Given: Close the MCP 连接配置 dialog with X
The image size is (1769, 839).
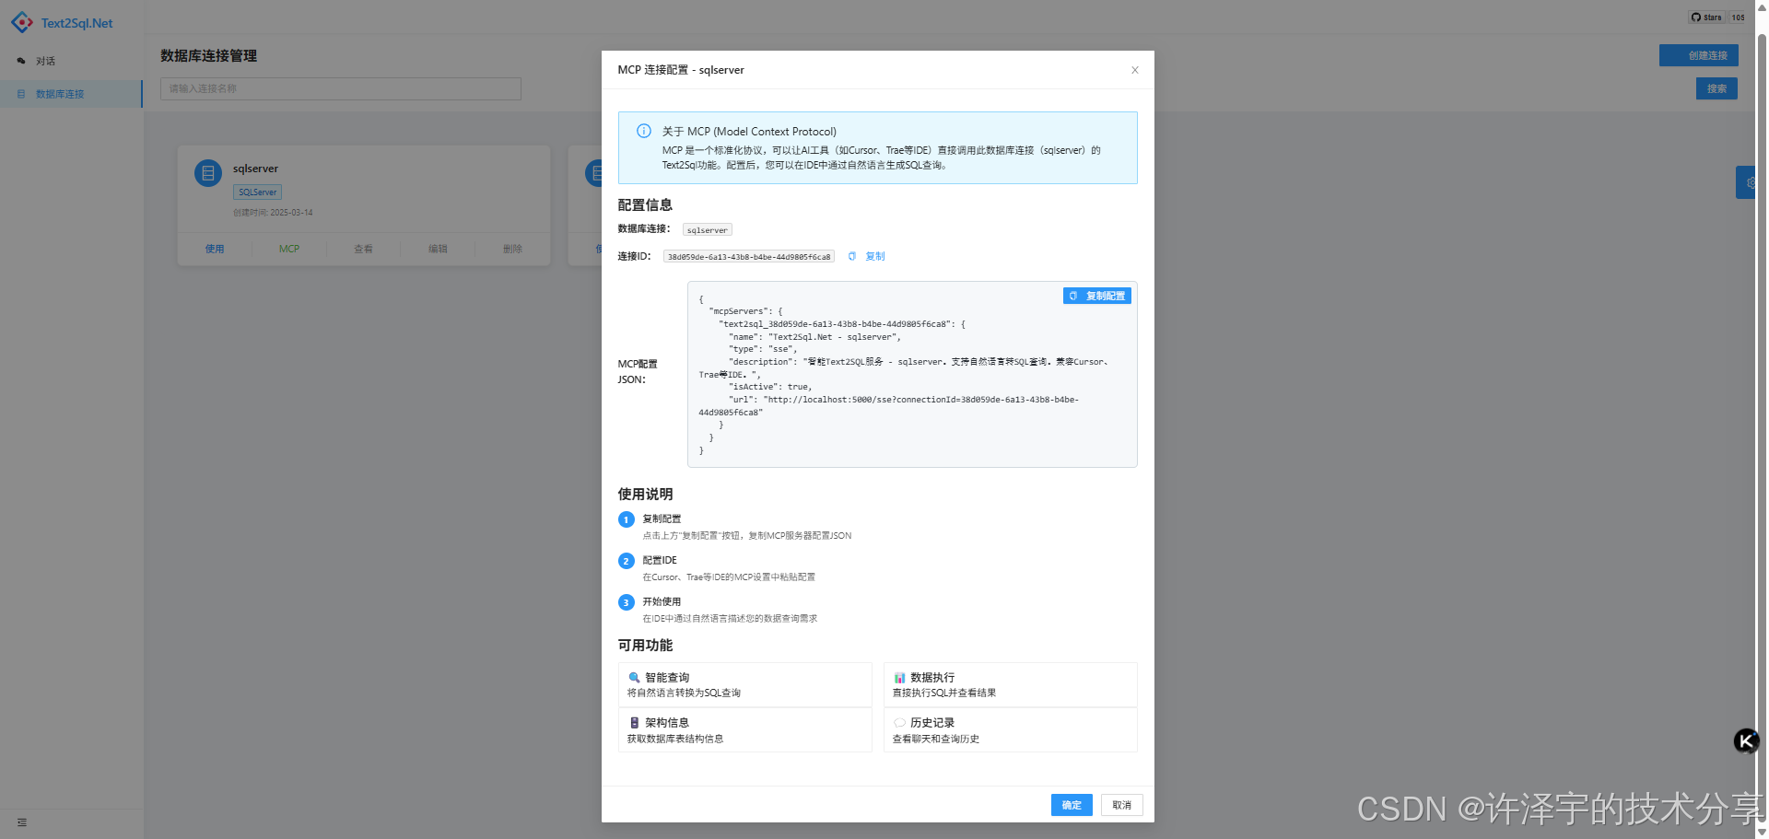Looking at the screenshot, I should [1134, 70].
